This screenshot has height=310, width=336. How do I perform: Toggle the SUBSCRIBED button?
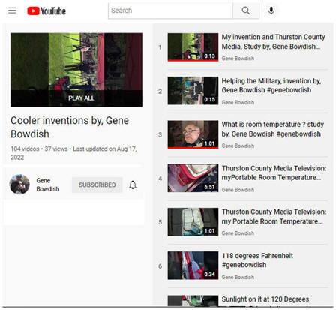(97, 185)
